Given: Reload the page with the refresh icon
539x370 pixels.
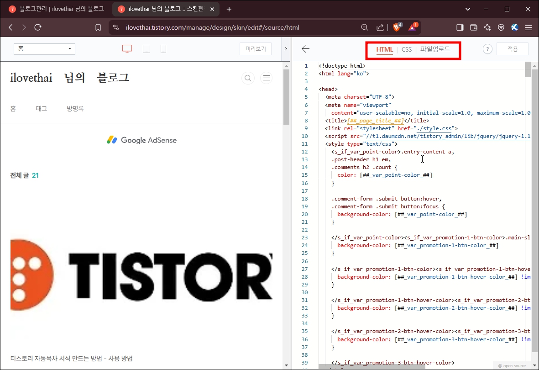Looking at the screenshot, I should click(38, 27).
